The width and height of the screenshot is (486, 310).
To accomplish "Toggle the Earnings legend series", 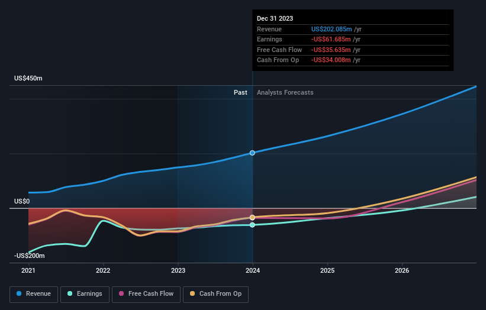I will click(x=85, y=294).
